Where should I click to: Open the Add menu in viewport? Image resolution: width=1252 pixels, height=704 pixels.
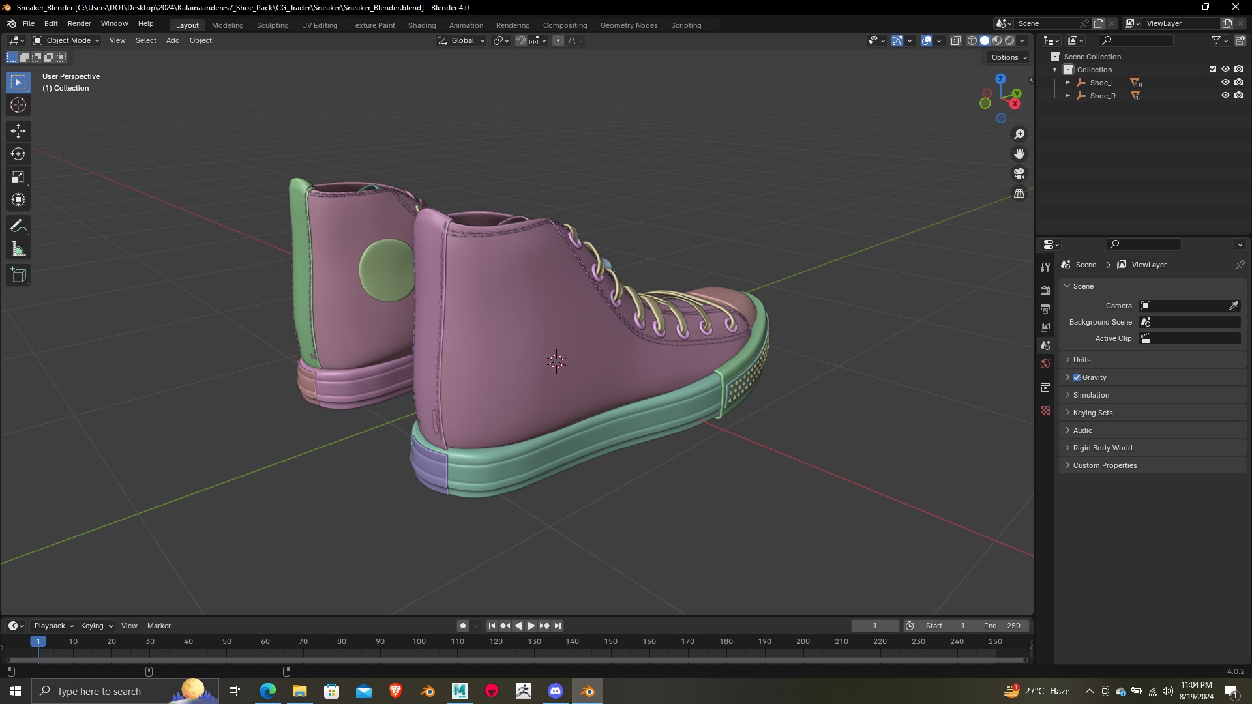click(x=173, y=40)
